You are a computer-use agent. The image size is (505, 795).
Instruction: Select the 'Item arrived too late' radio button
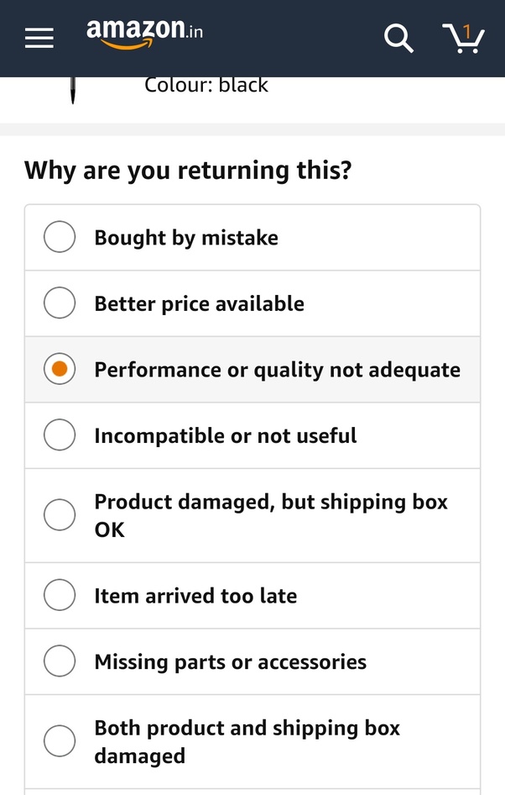tap(59, 594)
